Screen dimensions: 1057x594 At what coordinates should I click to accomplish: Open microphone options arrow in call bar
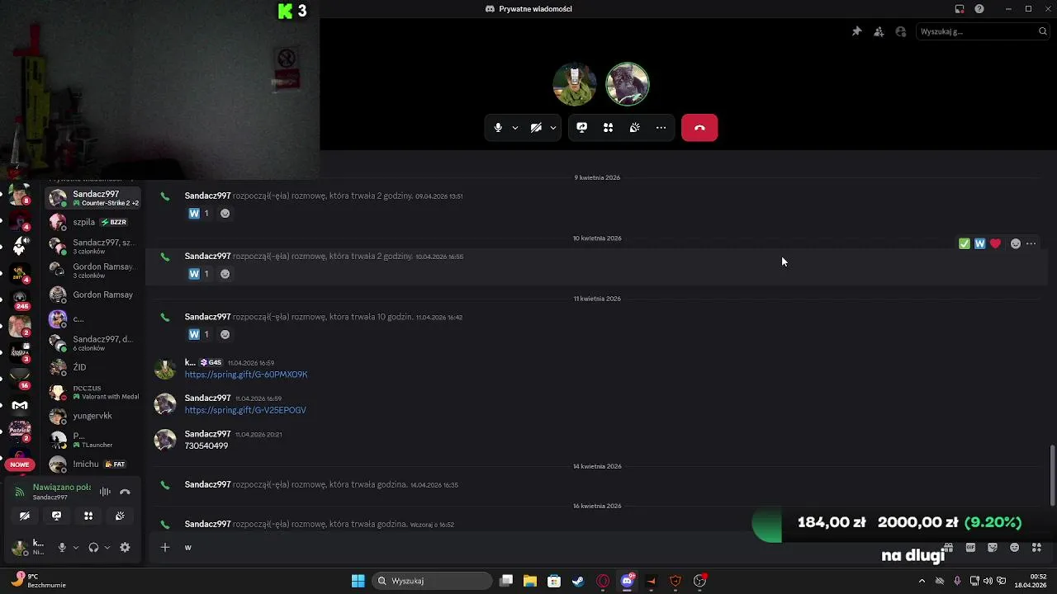(515, 128)
